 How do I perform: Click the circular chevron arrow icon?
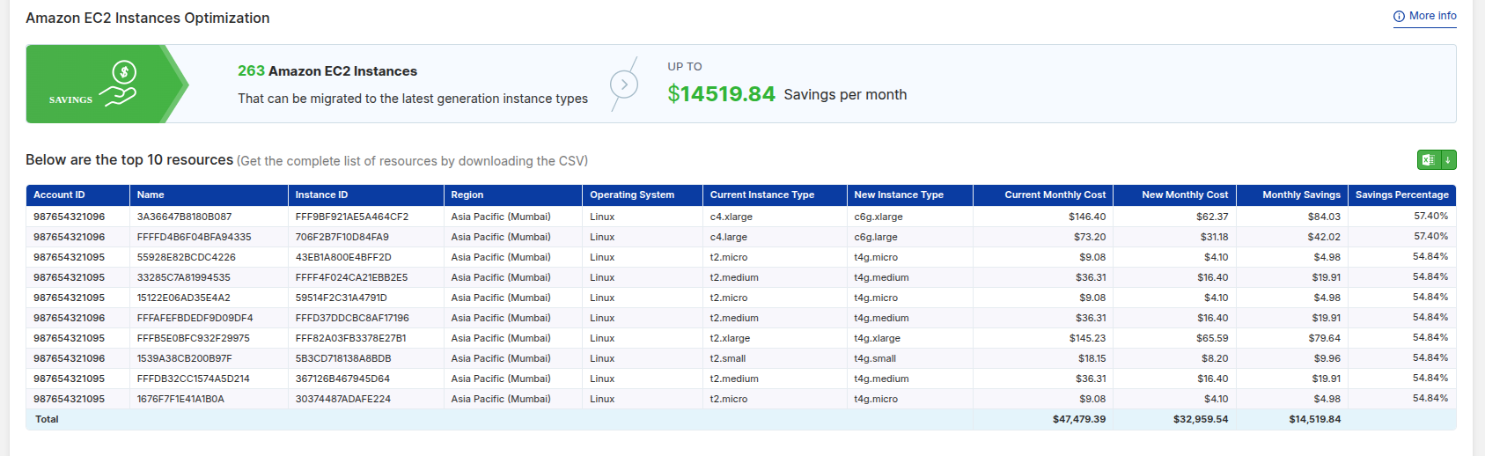[624, 85]
